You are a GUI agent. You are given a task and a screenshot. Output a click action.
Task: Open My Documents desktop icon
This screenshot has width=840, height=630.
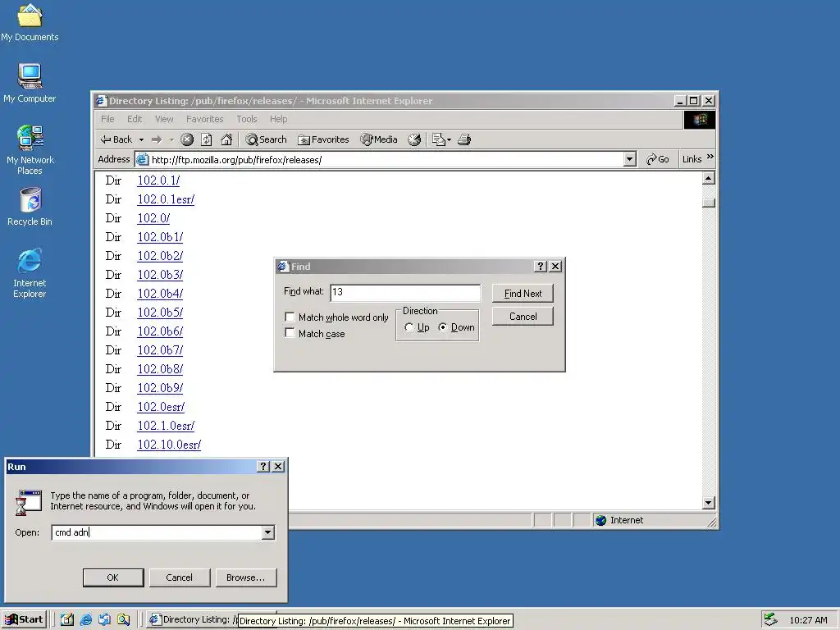point(30,22)
